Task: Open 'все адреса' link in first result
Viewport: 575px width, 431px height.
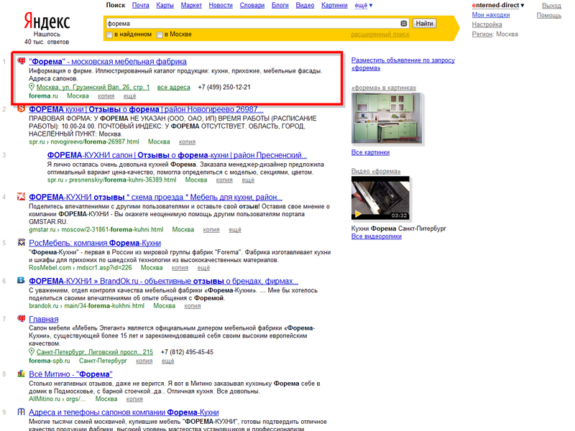Action: 174,87
